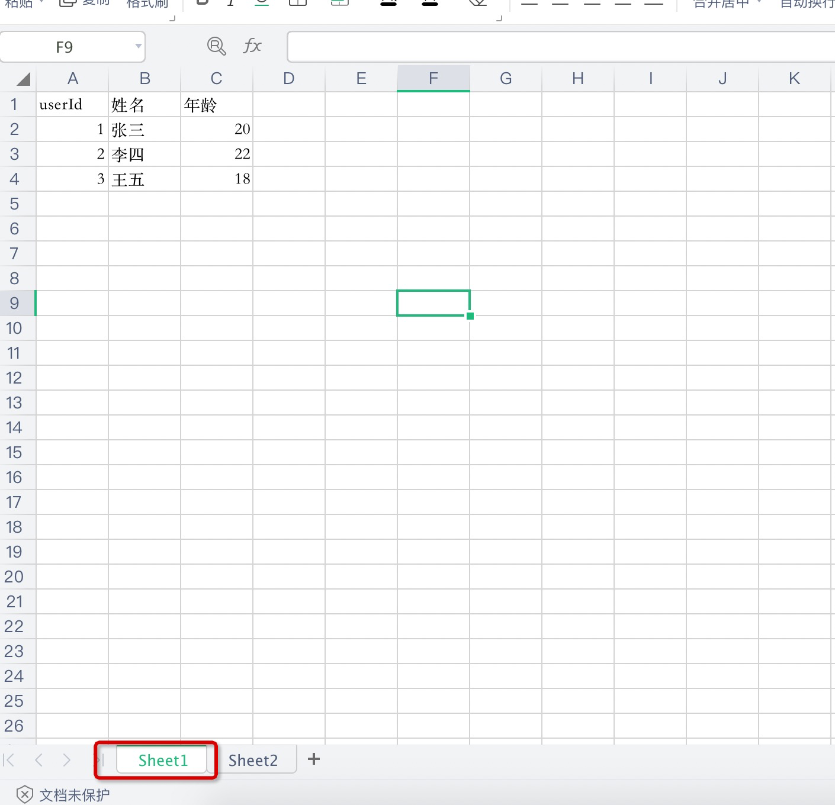Viewport: 835px width, 805px height.
Task: Select column H header
Action: 578,79
